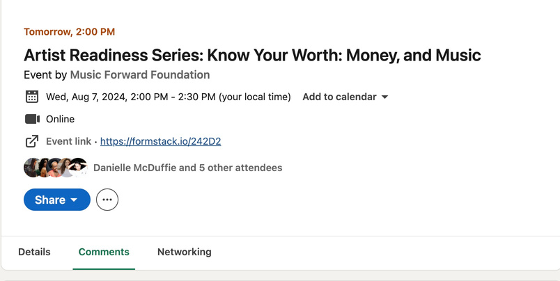Open the three-dot more options button

pyautogui.click(x=107, y=200)
